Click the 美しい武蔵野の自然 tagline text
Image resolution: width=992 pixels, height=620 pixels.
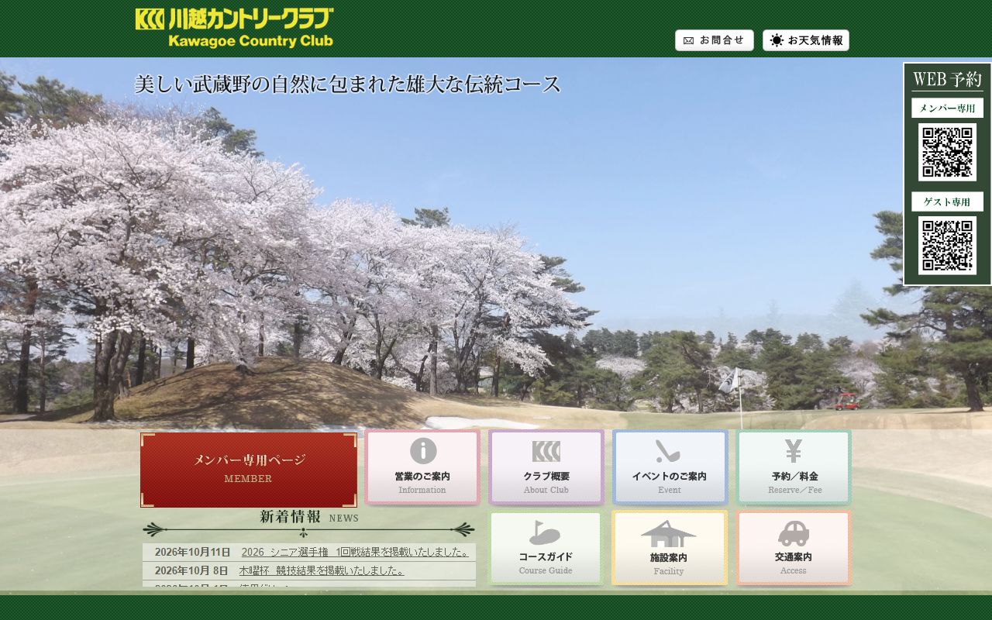[347, 84]
